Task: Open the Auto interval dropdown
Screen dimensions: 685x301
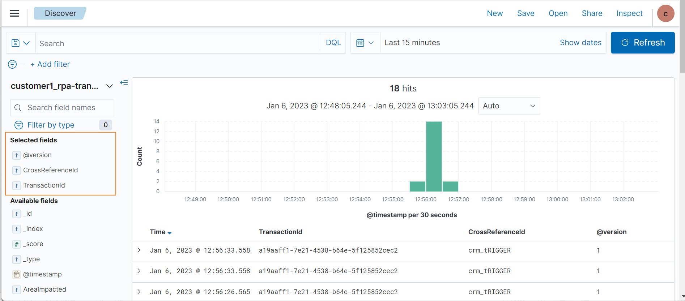Action: (x=509, y=106)
